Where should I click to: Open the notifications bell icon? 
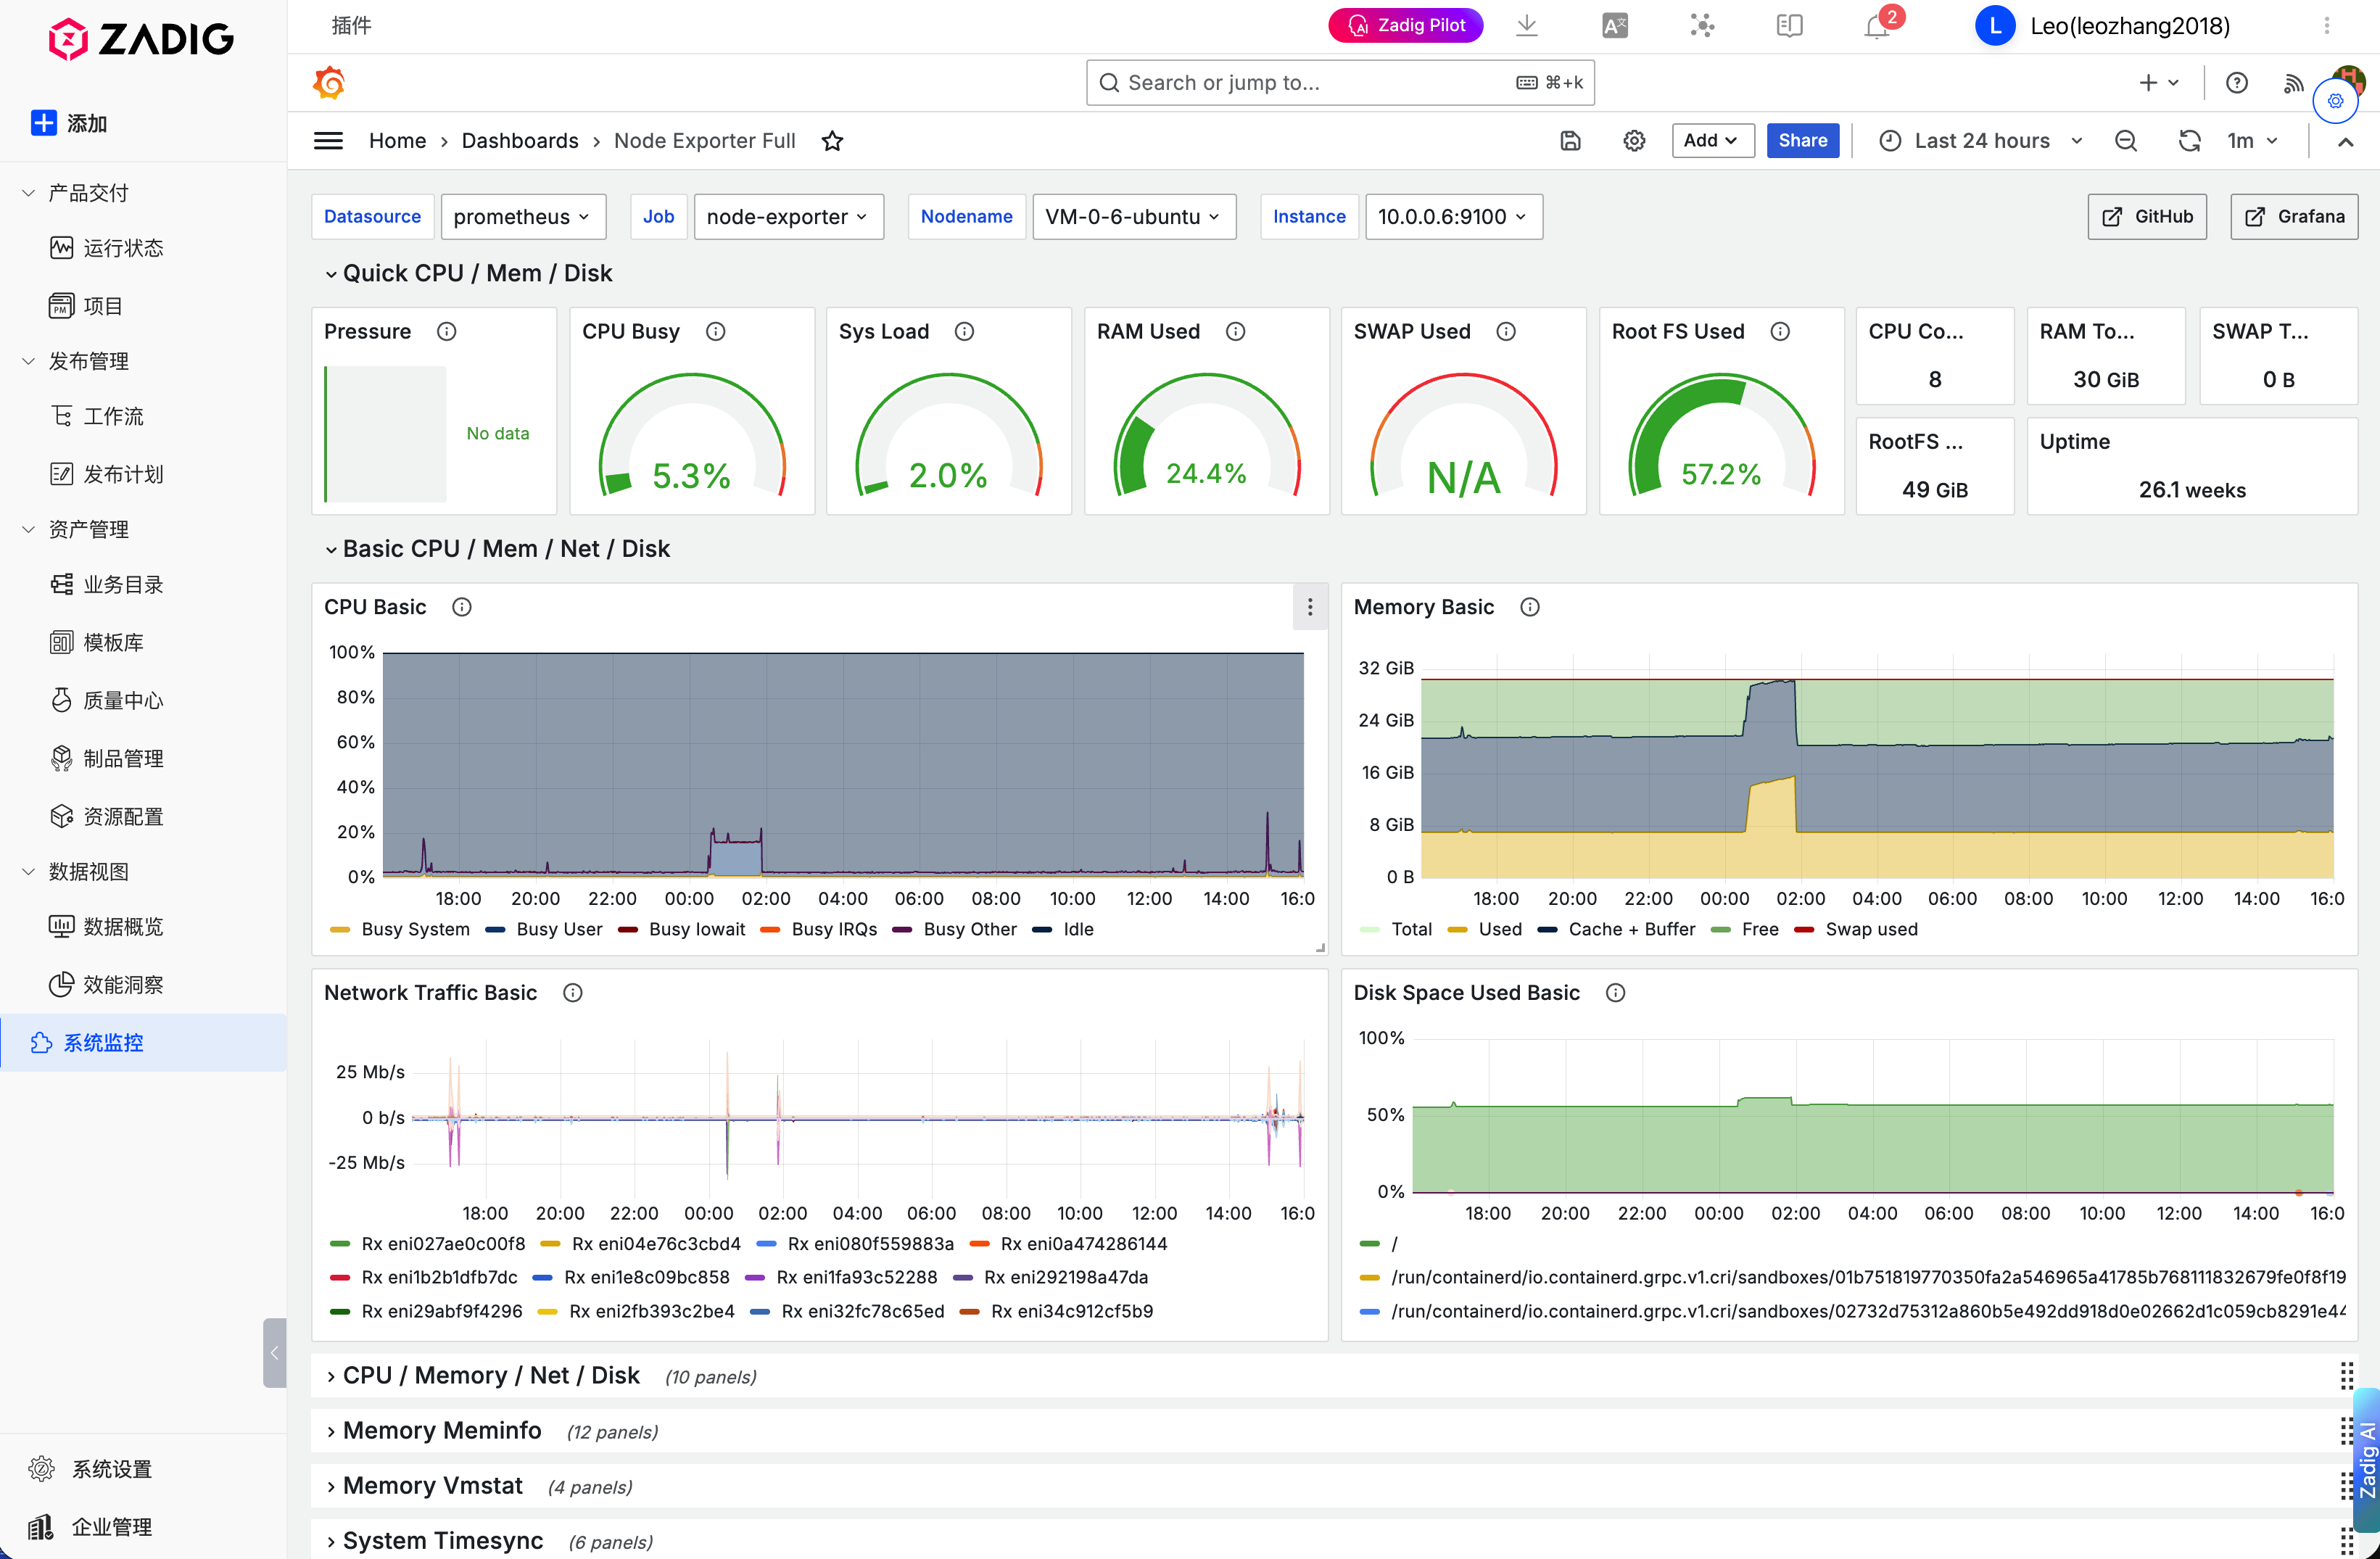(x=1877, y=26)
